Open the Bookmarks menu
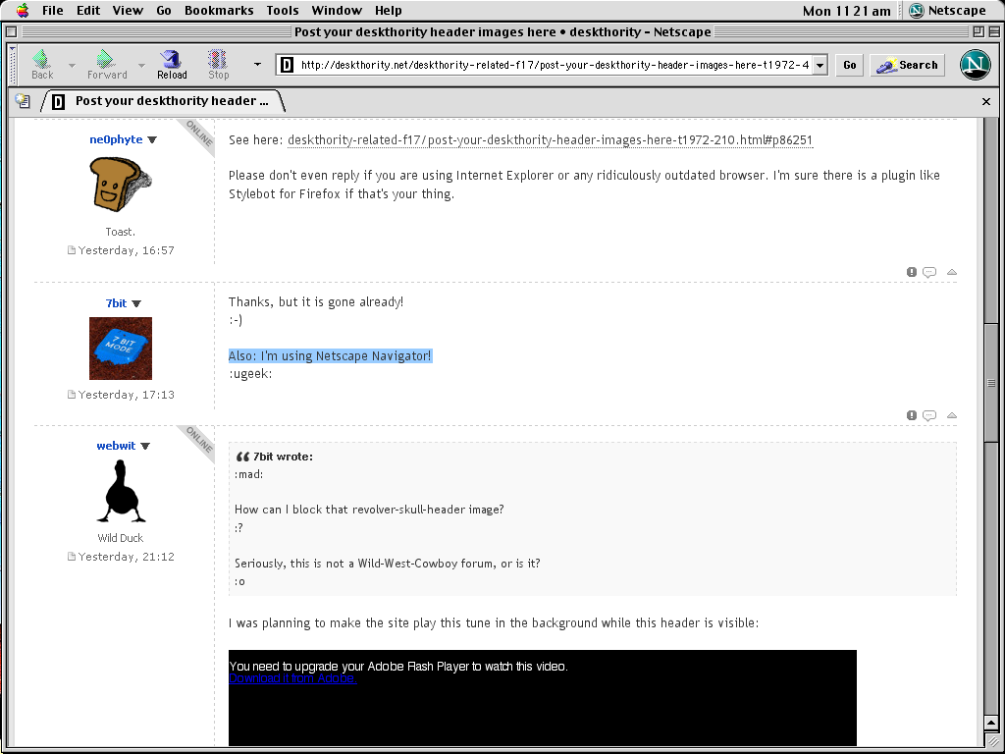 pos(219,11)
